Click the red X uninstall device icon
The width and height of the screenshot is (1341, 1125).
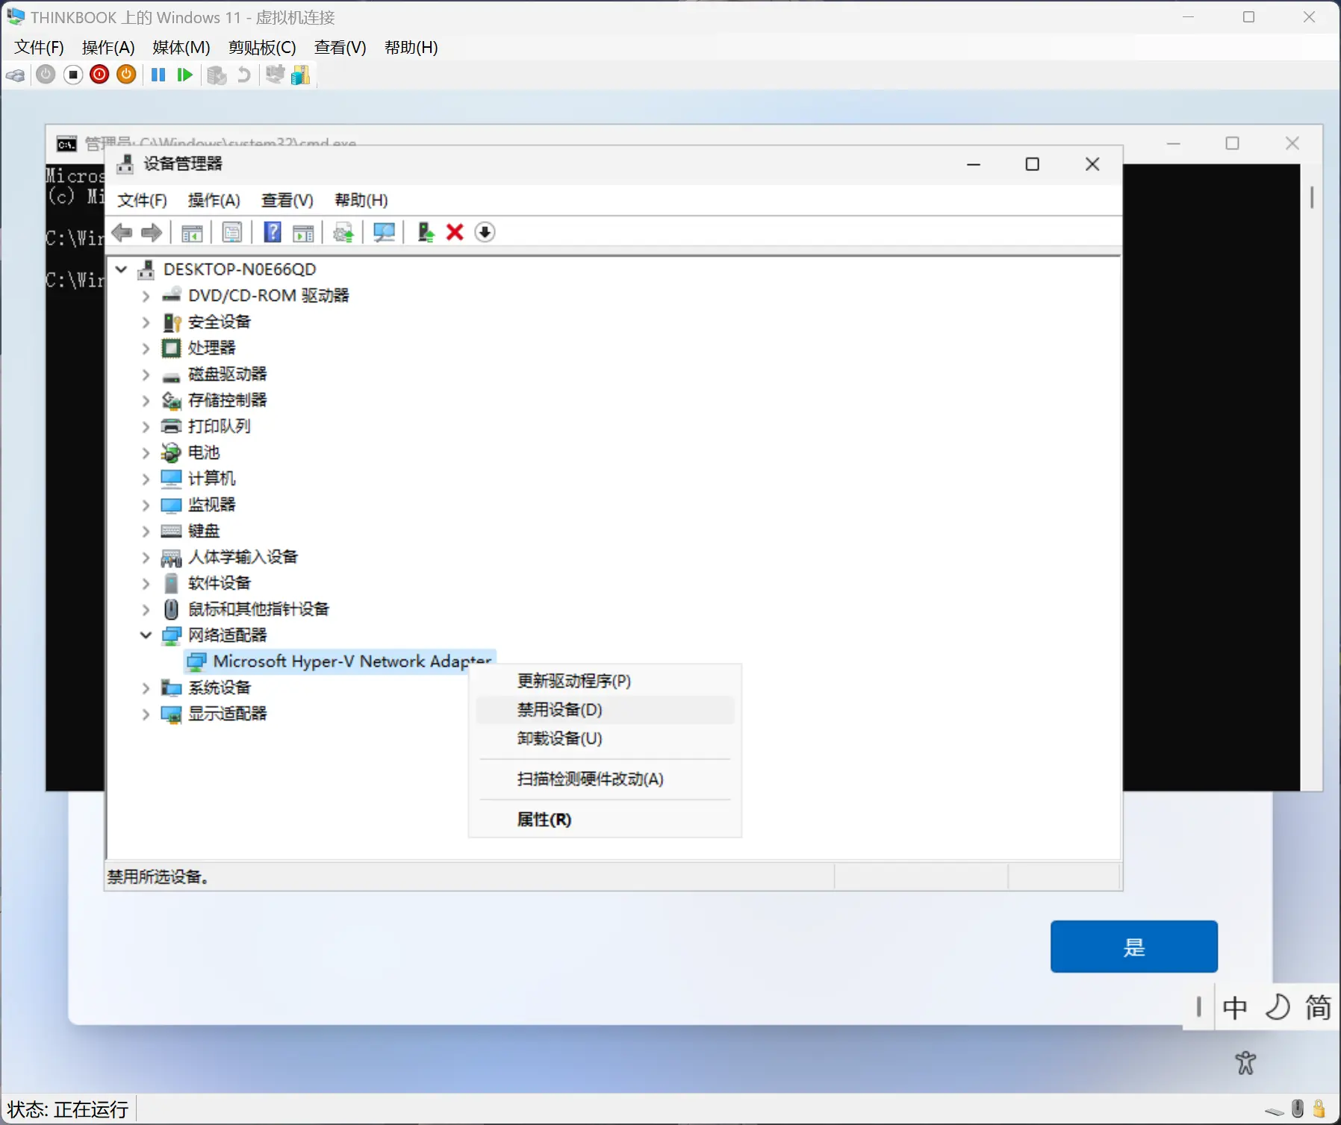[x=455, y=232]
